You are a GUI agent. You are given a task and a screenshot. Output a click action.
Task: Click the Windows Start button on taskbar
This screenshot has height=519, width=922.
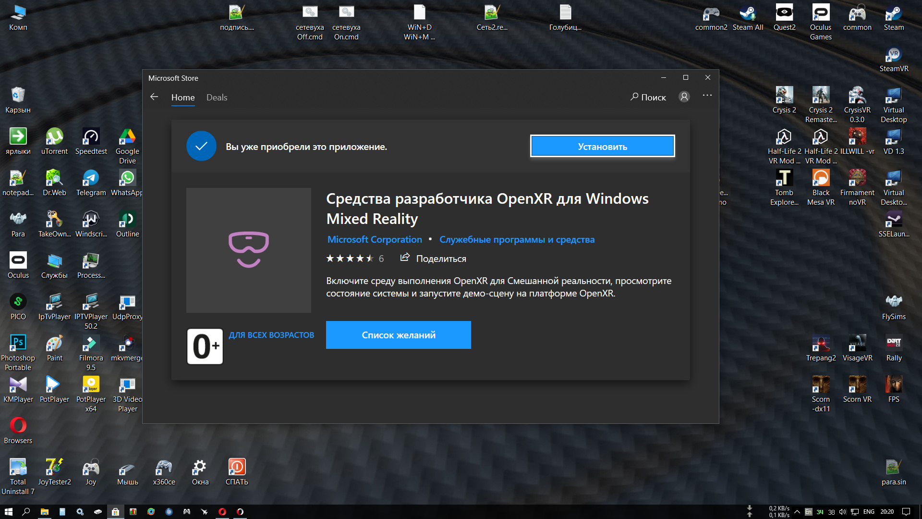pyautogui.click(x=8, y=512)
